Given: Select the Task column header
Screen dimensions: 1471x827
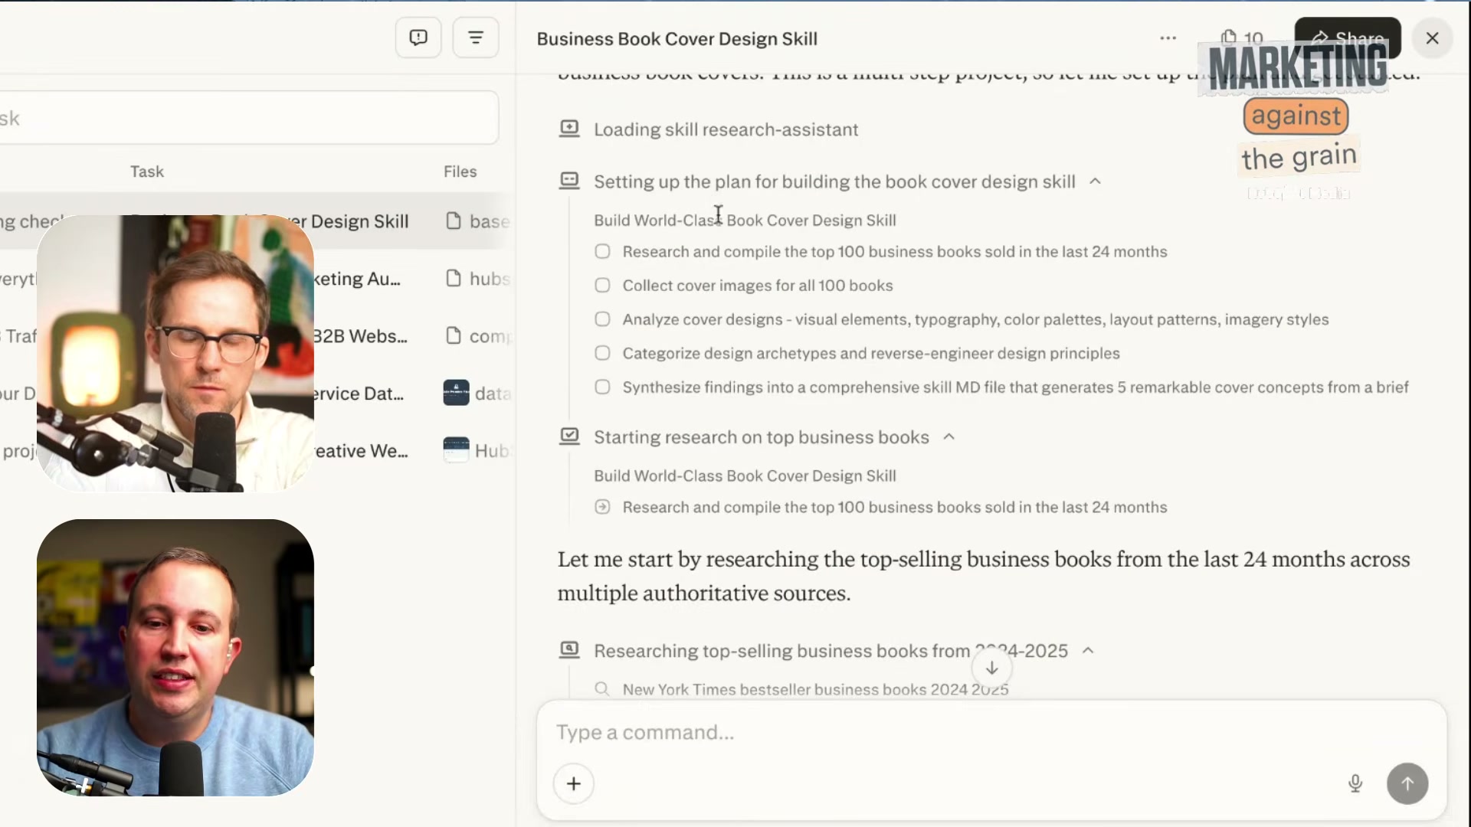Looking at the screenshot, I should (146, 172).
